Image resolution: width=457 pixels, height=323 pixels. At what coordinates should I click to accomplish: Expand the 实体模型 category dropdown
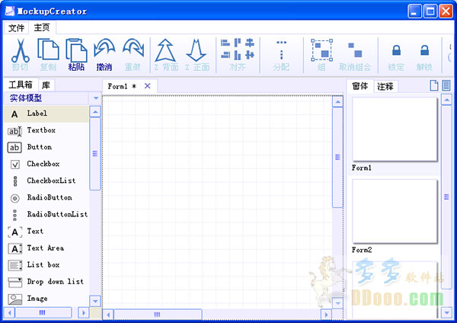pyautogui.click(x=96, y=98)
